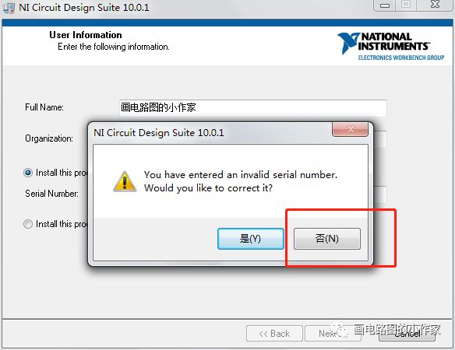Screen dimensions: 455x350
Task: Click the 'Serial Number:' label
Action: tap(51, 194)
